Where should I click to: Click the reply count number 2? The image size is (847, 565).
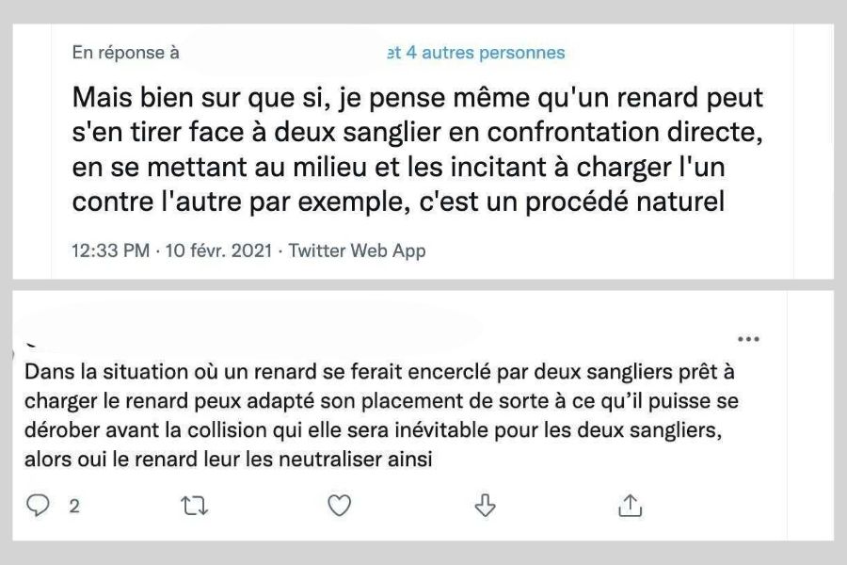[x=73, y=507]
